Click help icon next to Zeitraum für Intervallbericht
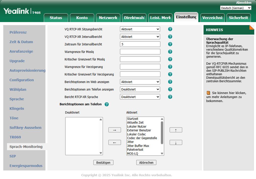 click(170, 44)
